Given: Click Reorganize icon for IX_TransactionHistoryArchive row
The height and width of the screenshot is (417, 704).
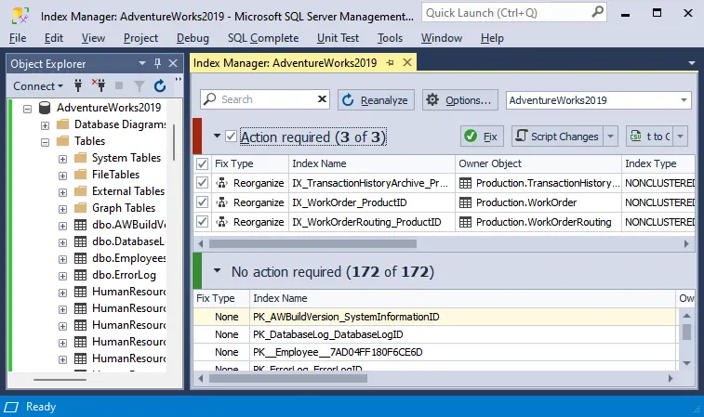Looking at the screenshot, I should point(221,183).
